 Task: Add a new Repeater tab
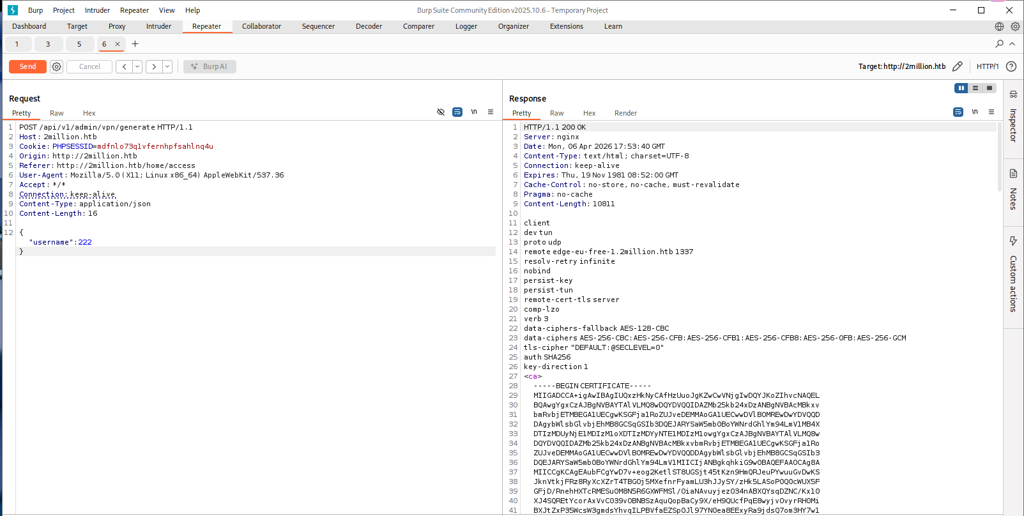[x=135, y=44]
